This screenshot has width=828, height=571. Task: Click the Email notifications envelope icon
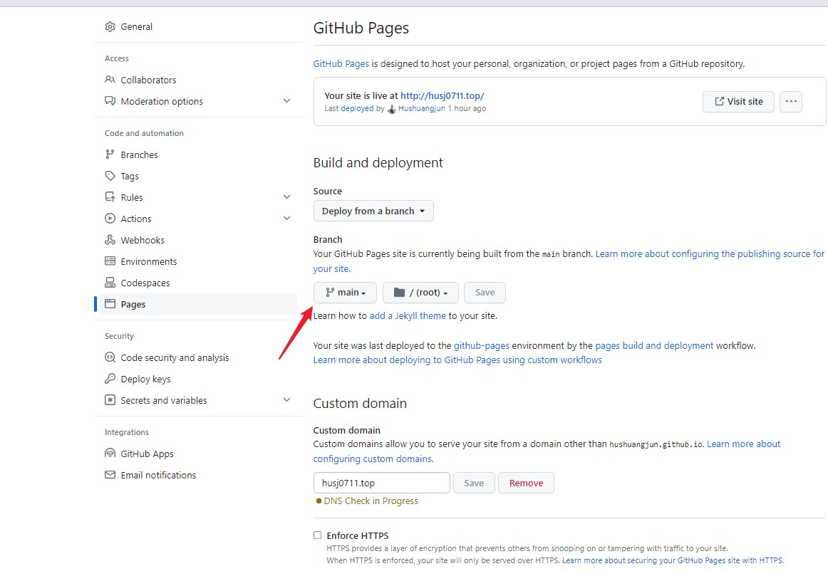pyautogui.click(x=110, y=474)
